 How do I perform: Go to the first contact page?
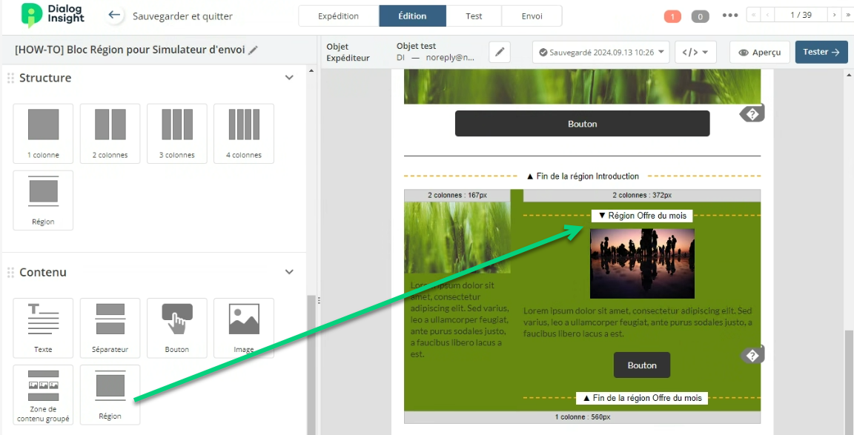pyautogui.click(x=753, y=16)
